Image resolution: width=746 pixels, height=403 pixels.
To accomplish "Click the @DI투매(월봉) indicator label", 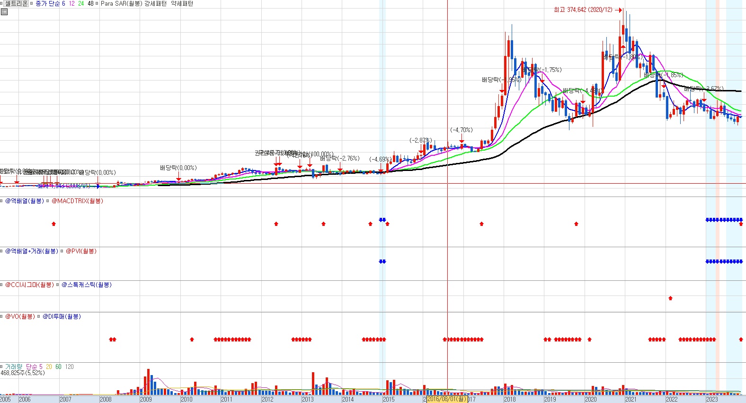I will [62, 316].
